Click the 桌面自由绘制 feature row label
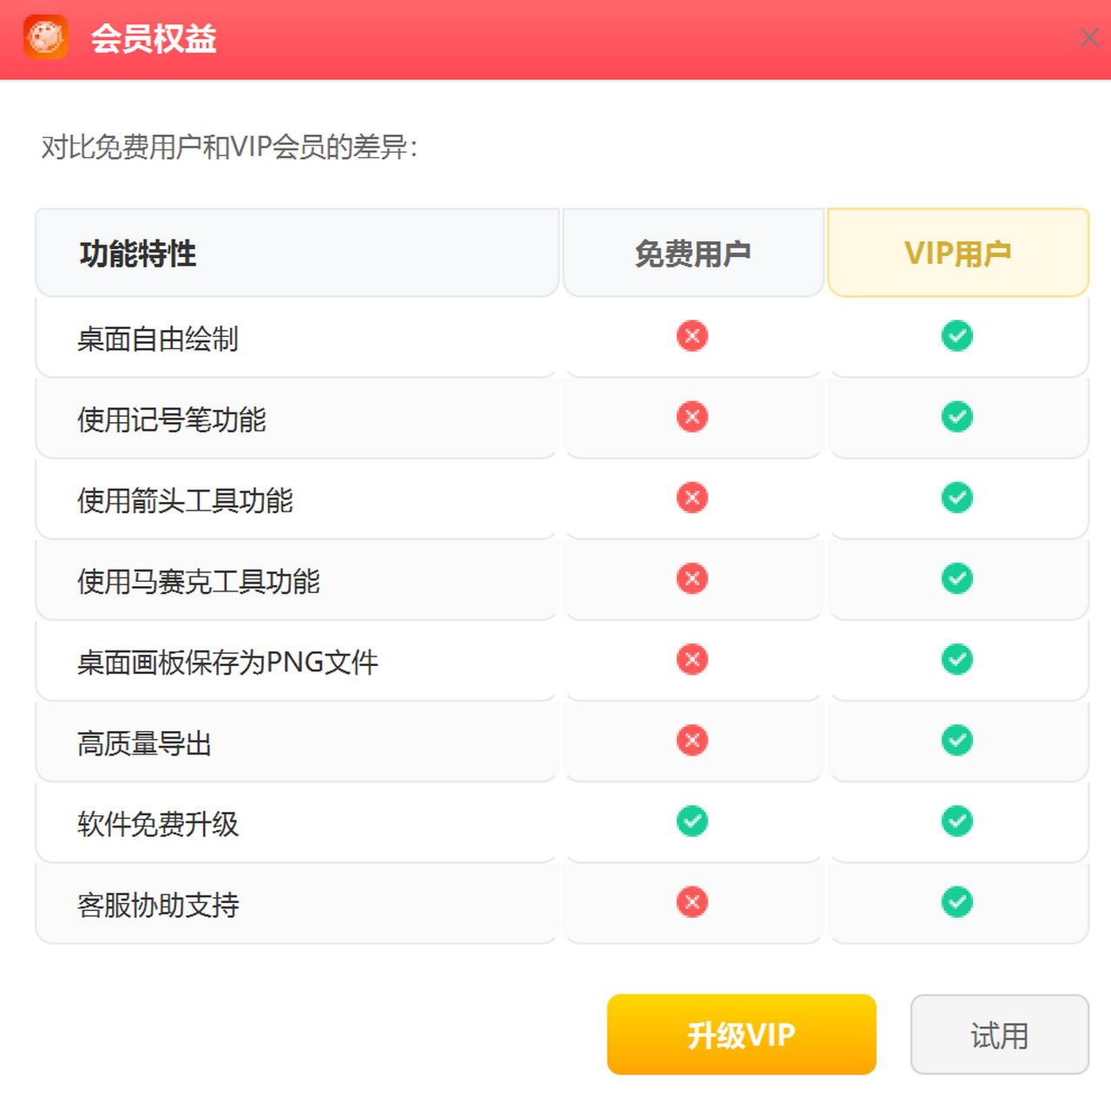Screen dimensions: 1111x1095 pyautogui.click(x=157, y=339)
